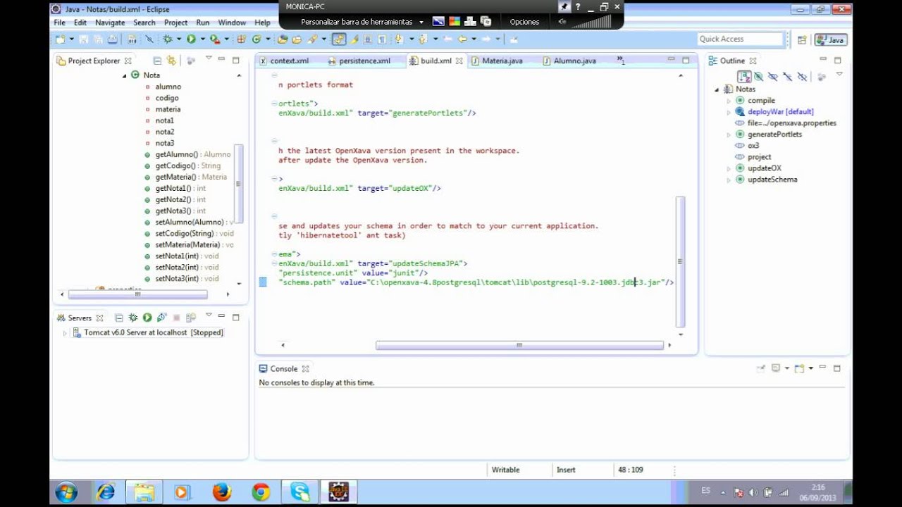The width and height of the screenshot is (902, 507).
Task: Click the Quick Access search field
Action: click(x=741, y=39)
